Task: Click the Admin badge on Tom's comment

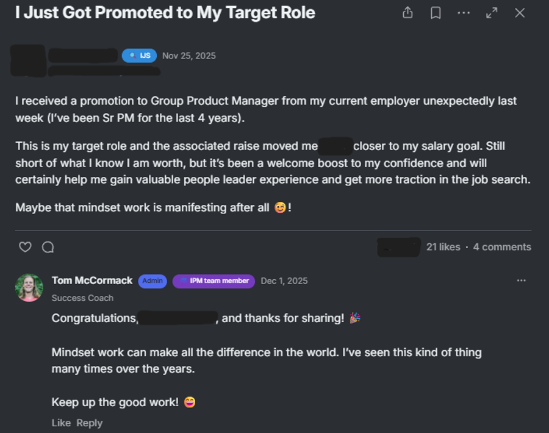Action: 152,281
